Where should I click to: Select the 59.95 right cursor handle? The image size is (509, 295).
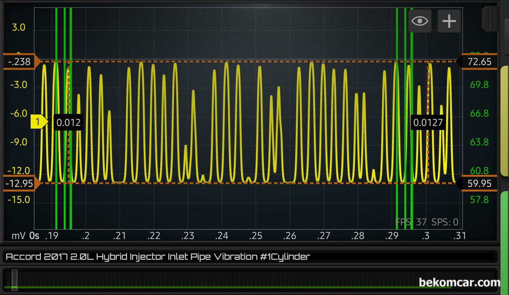tap(479, 183)
